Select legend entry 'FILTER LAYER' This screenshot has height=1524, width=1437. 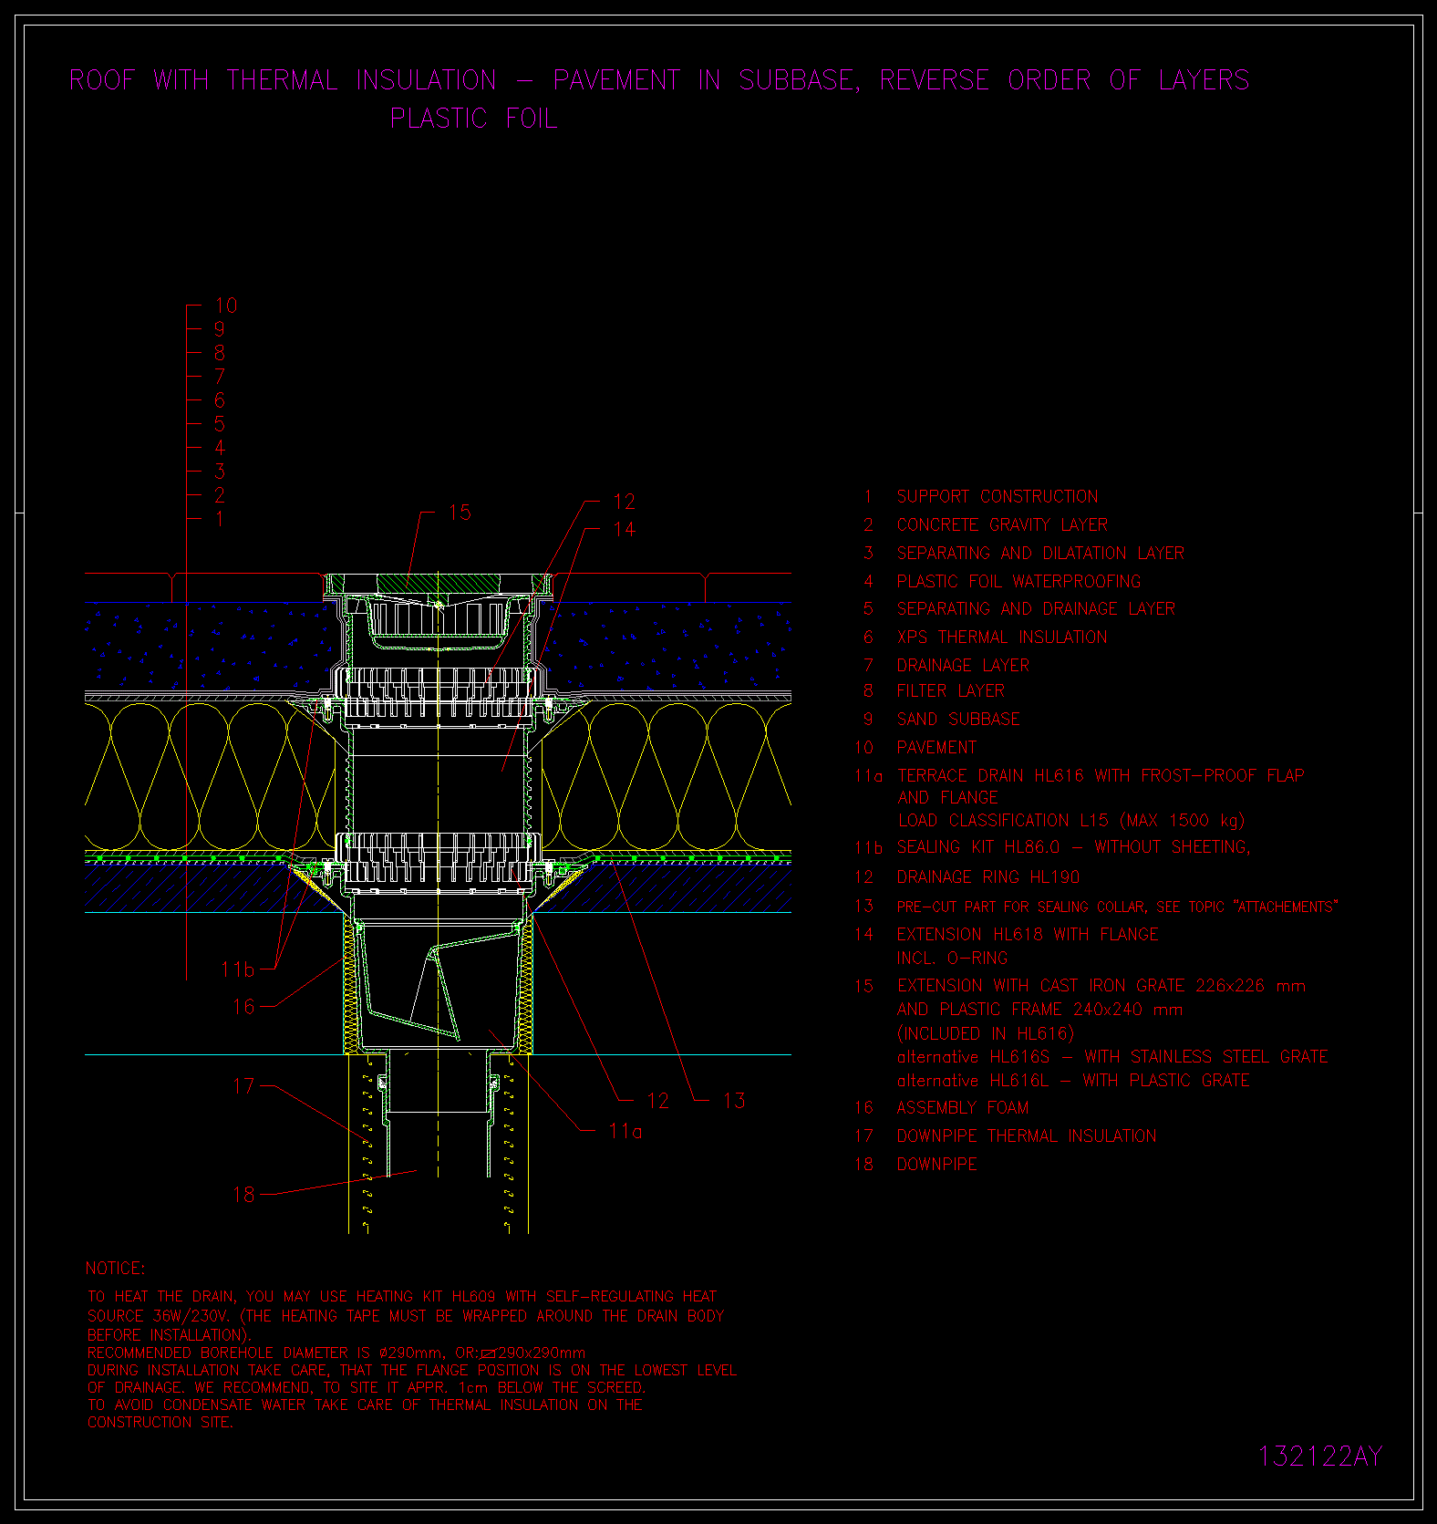(x=951, y=691)
